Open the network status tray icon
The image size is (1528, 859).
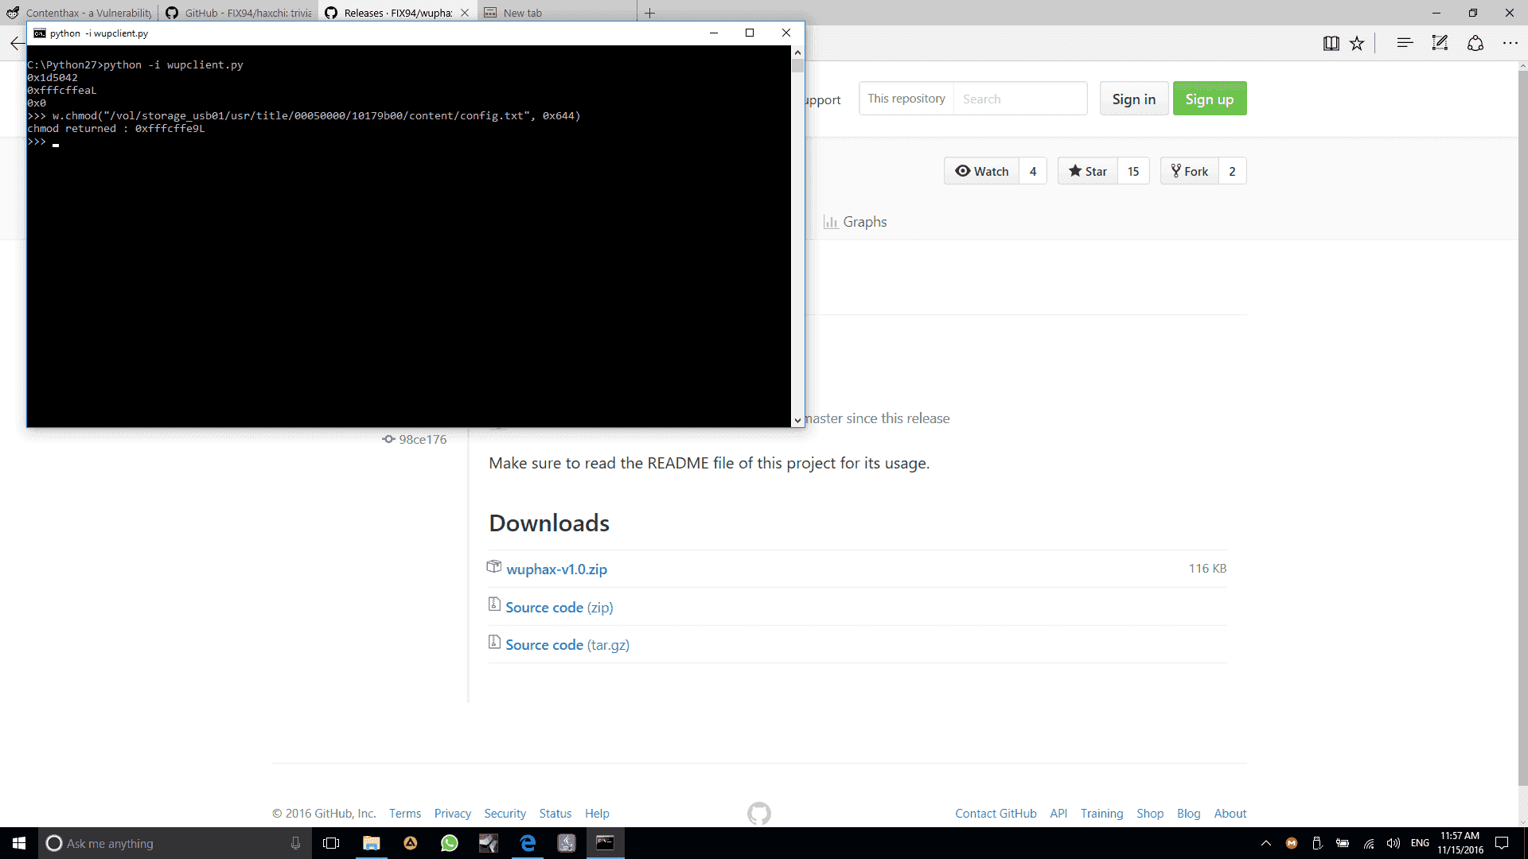[1369, 843]
